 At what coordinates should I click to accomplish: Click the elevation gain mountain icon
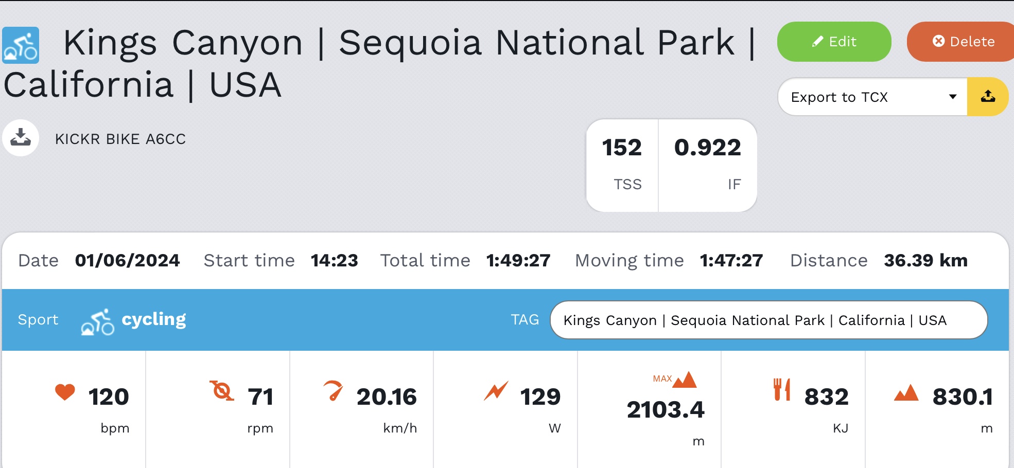tap(906, 392)
